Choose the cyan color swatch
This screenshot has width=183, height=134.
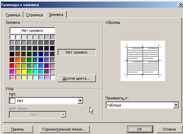click(35, 72)
